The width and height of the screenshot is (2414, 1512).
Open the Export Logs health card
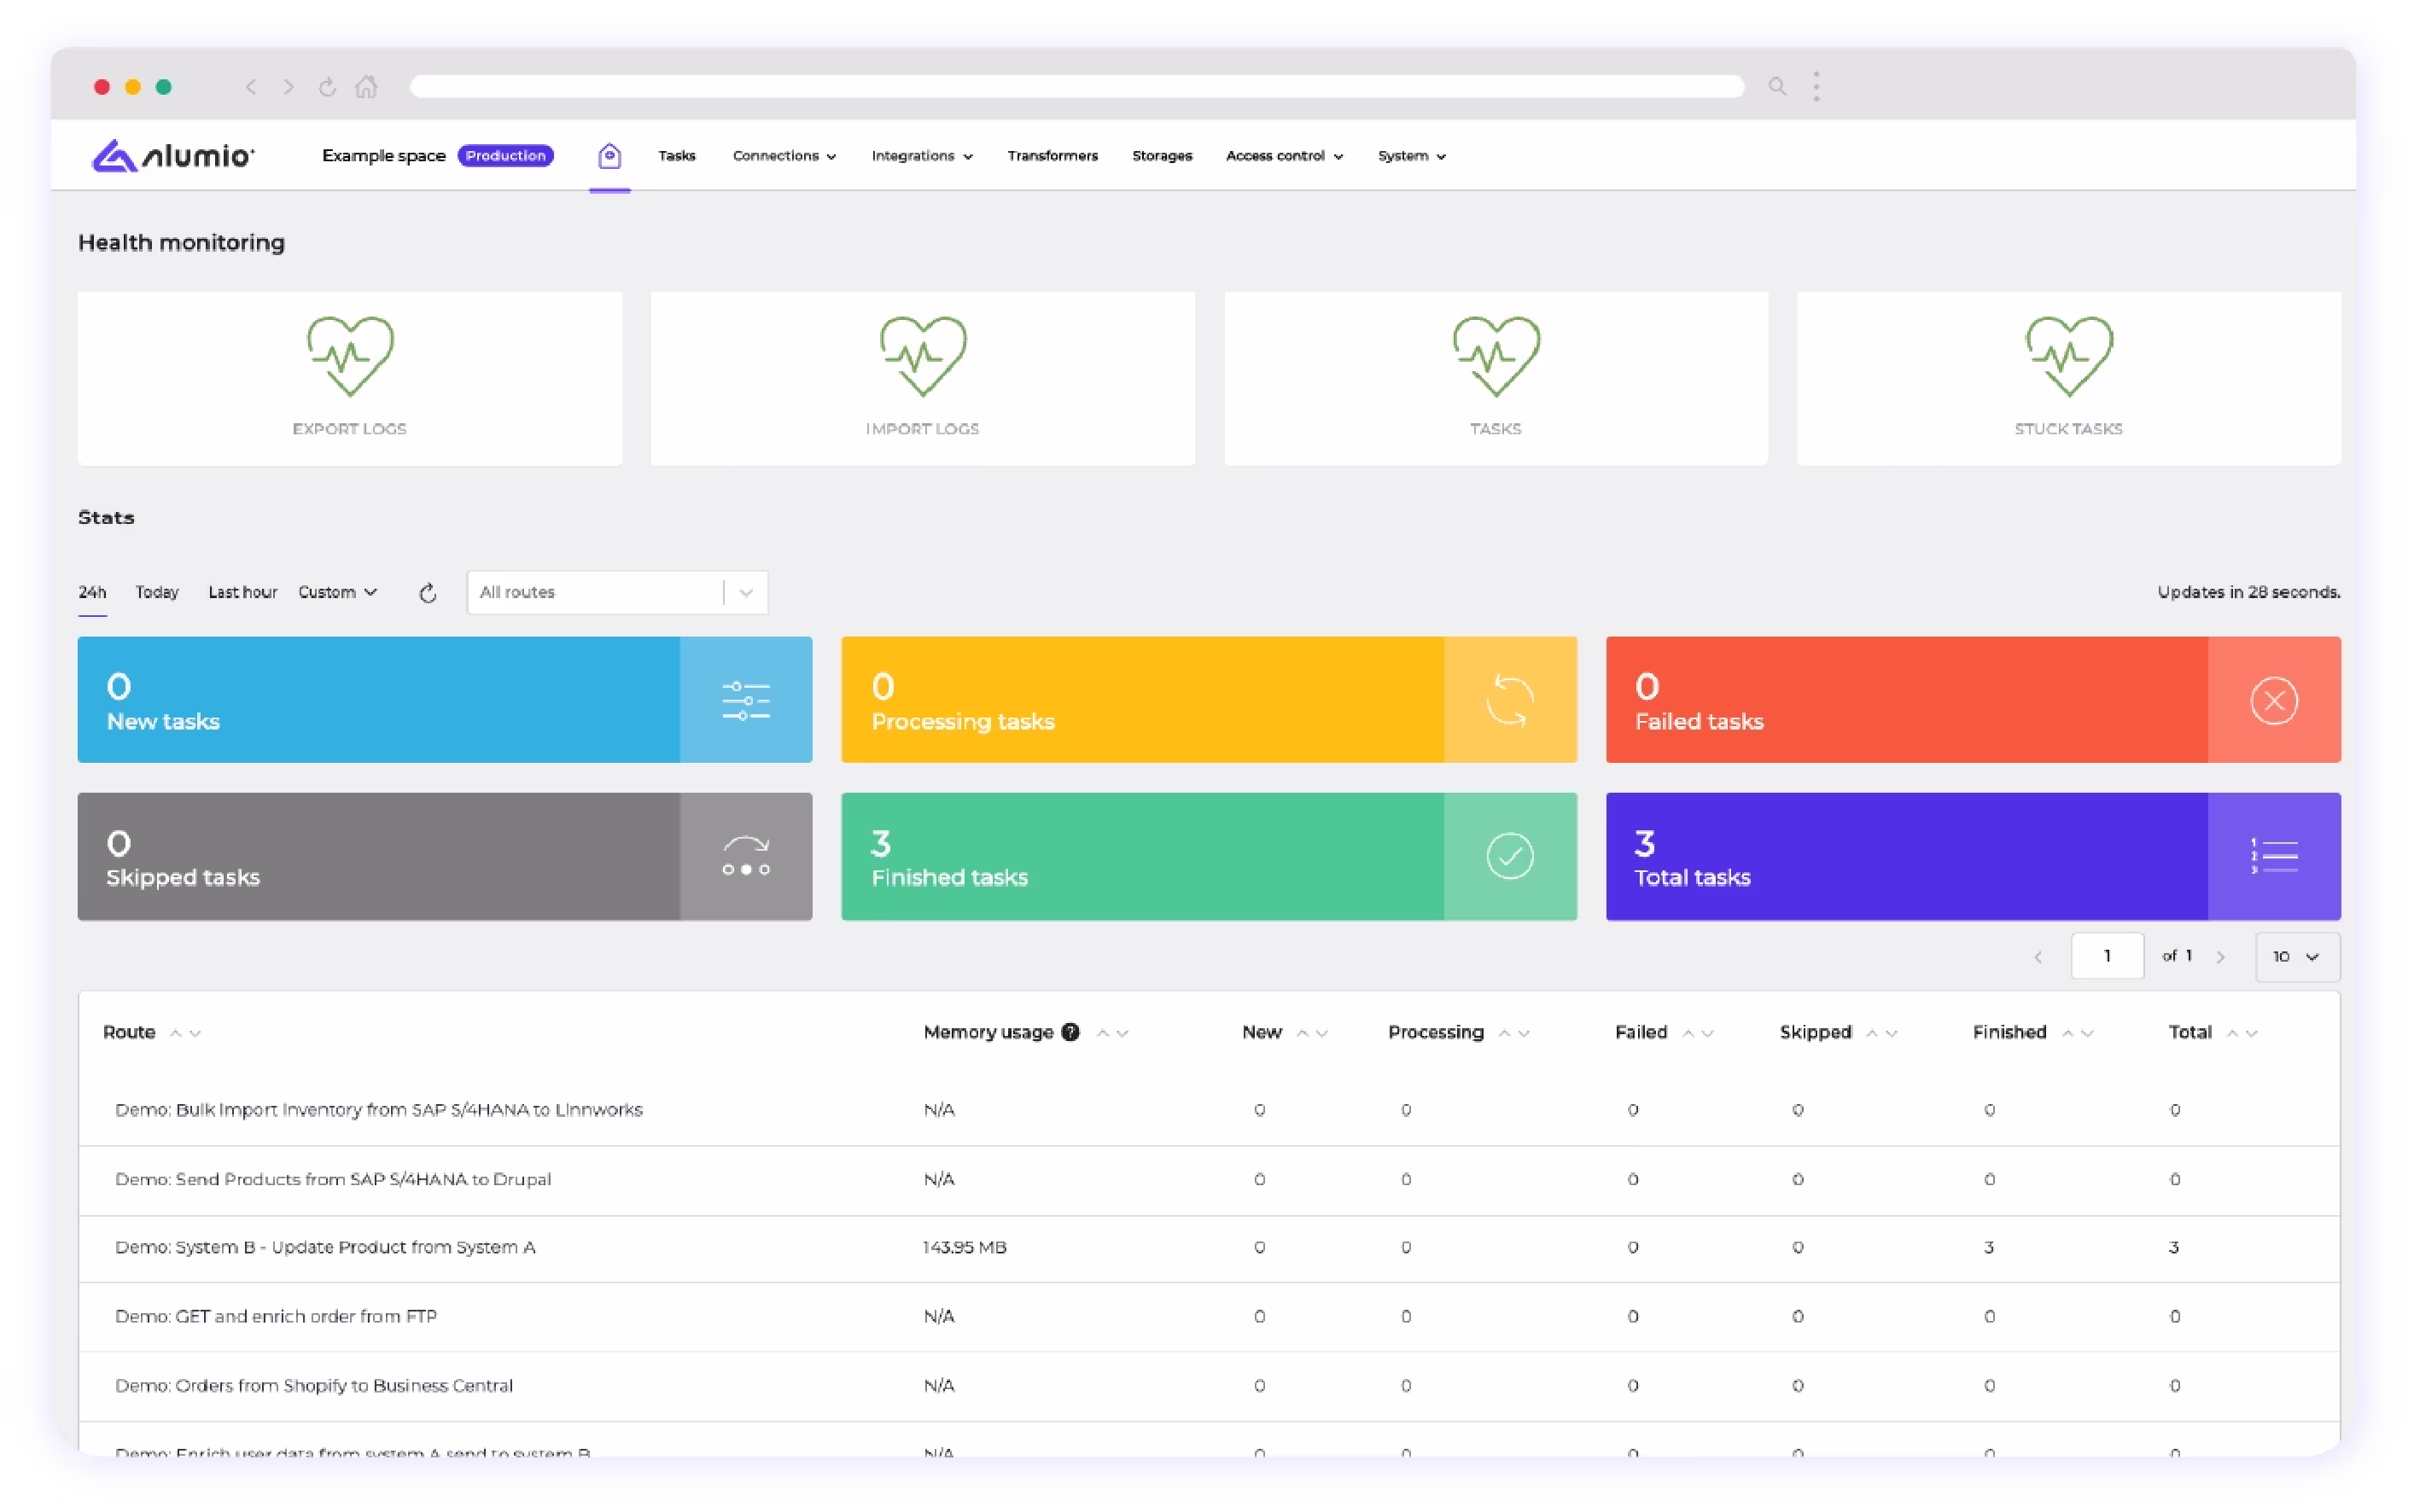pyautogui.click(x=349, y=378)
